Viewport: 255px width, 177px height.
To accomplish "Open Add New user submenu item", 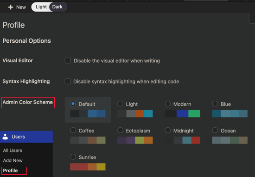I will click(x=13, y=161).
